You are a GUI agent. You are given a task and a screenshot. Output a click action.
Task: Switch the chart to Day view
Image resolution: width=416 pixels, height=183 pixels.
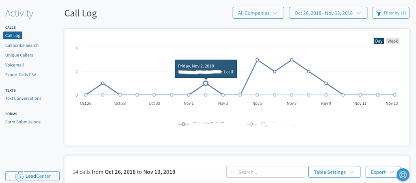pyautogui.click(x=379, y=41)
